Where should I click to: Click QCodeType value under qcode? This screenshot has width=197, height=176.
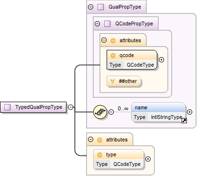pos(141,65)
